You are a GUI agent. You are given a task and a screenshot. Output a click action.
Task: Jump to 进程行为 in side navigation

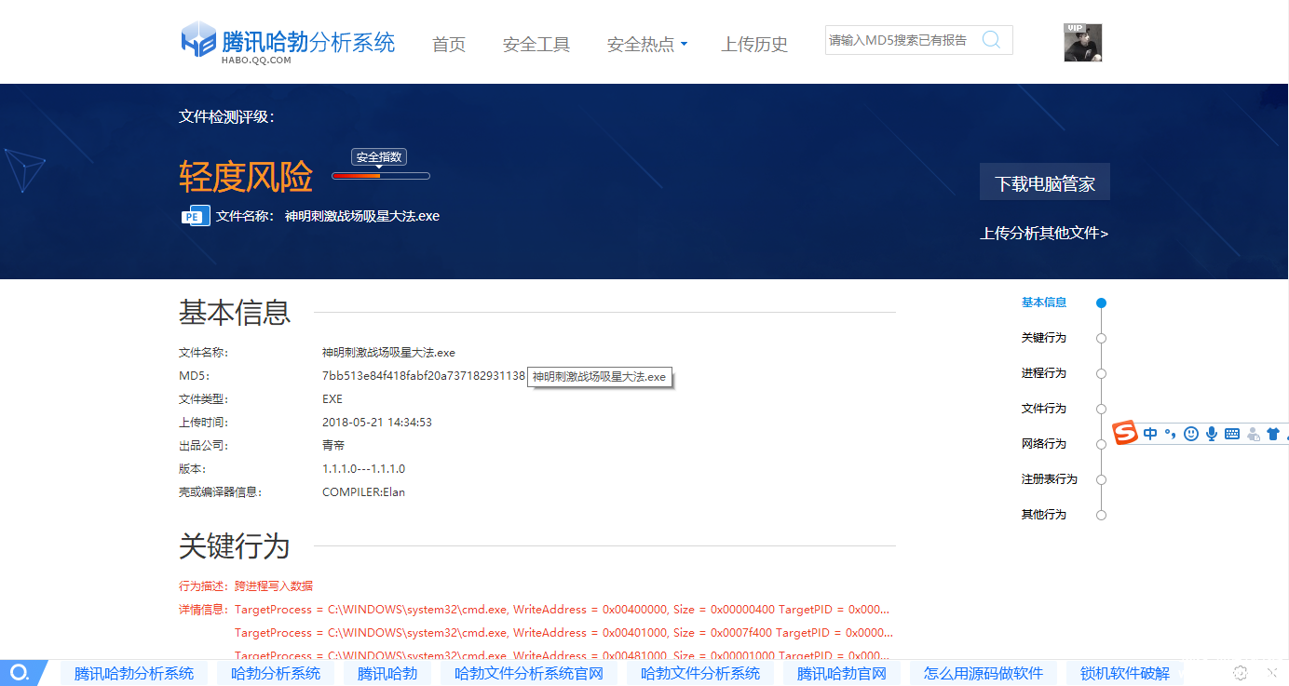pyautogui.click(x=1044, y=373)
